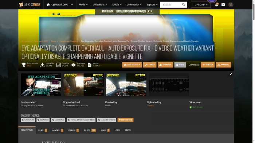Toggle the Vote star button
Image resolution: width=255 pixels, height=143 pixels.
point(180,65)
